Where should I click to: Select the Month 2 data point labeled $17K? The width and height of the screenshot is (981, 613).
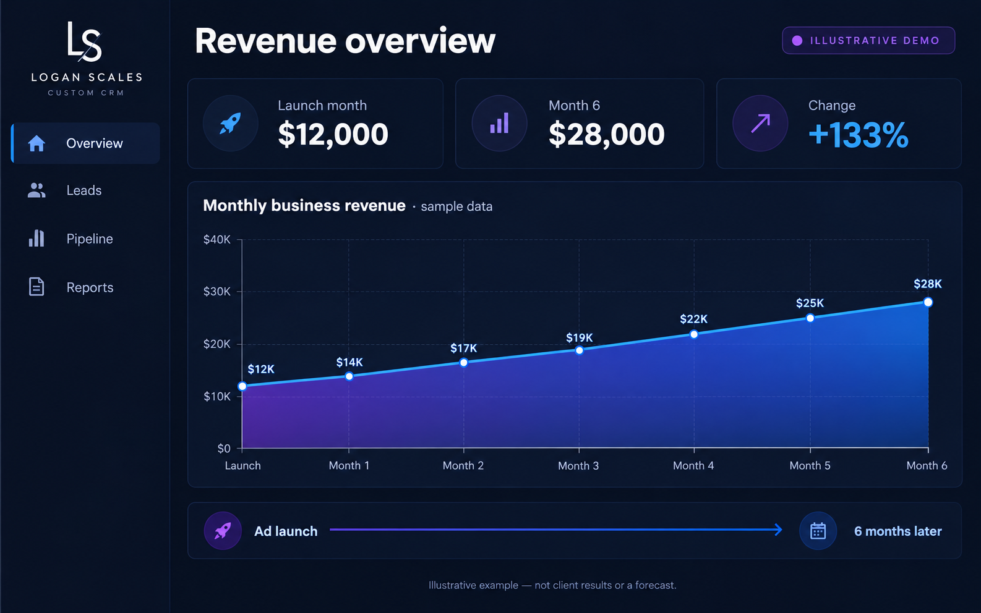[x=464, y=362]
